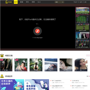Viewport: 90px width, 90px height.
Task: Open the 直播 navigation tab
Action: tap(21, 2)
